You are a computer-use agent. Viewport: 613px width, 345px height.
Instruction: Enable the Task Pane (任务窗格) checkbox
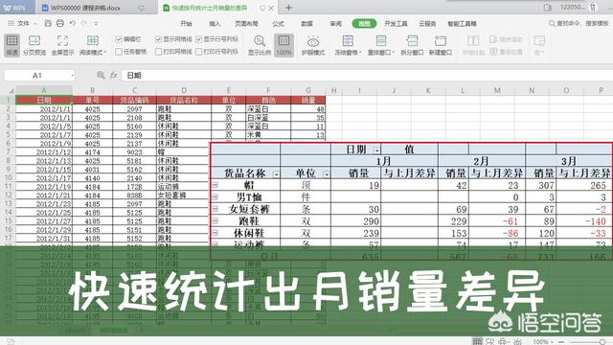[119, 52]
